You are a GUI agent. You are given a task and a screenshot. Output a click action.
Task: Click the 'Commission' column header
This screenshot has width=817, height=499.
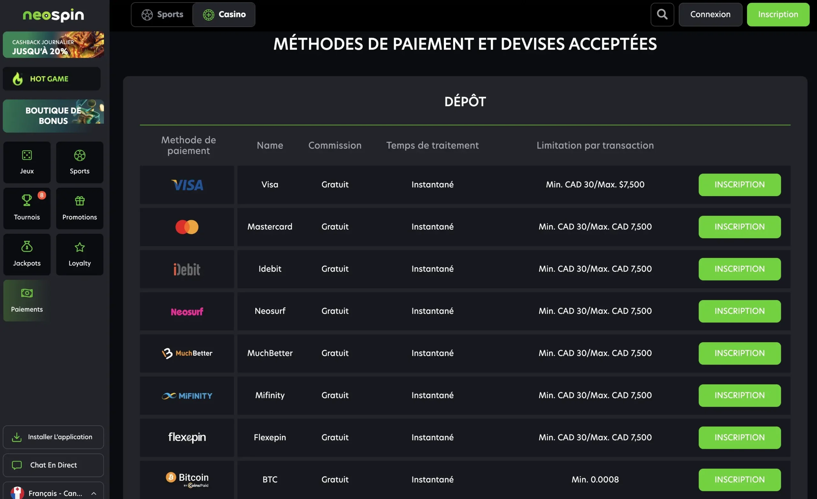335,145
